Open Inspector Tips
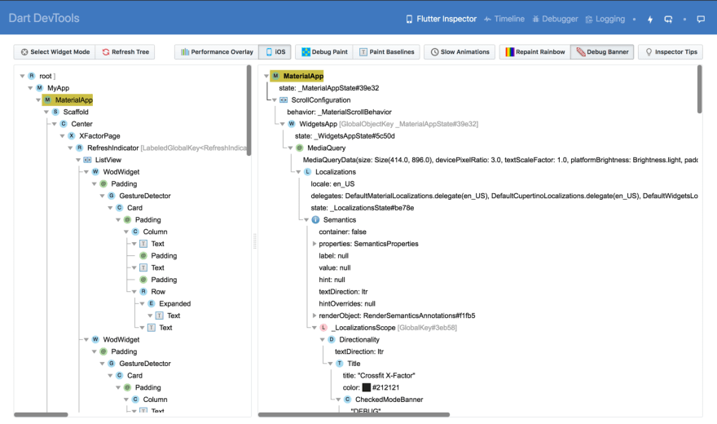717x424 pixels. tap(671, 51)
